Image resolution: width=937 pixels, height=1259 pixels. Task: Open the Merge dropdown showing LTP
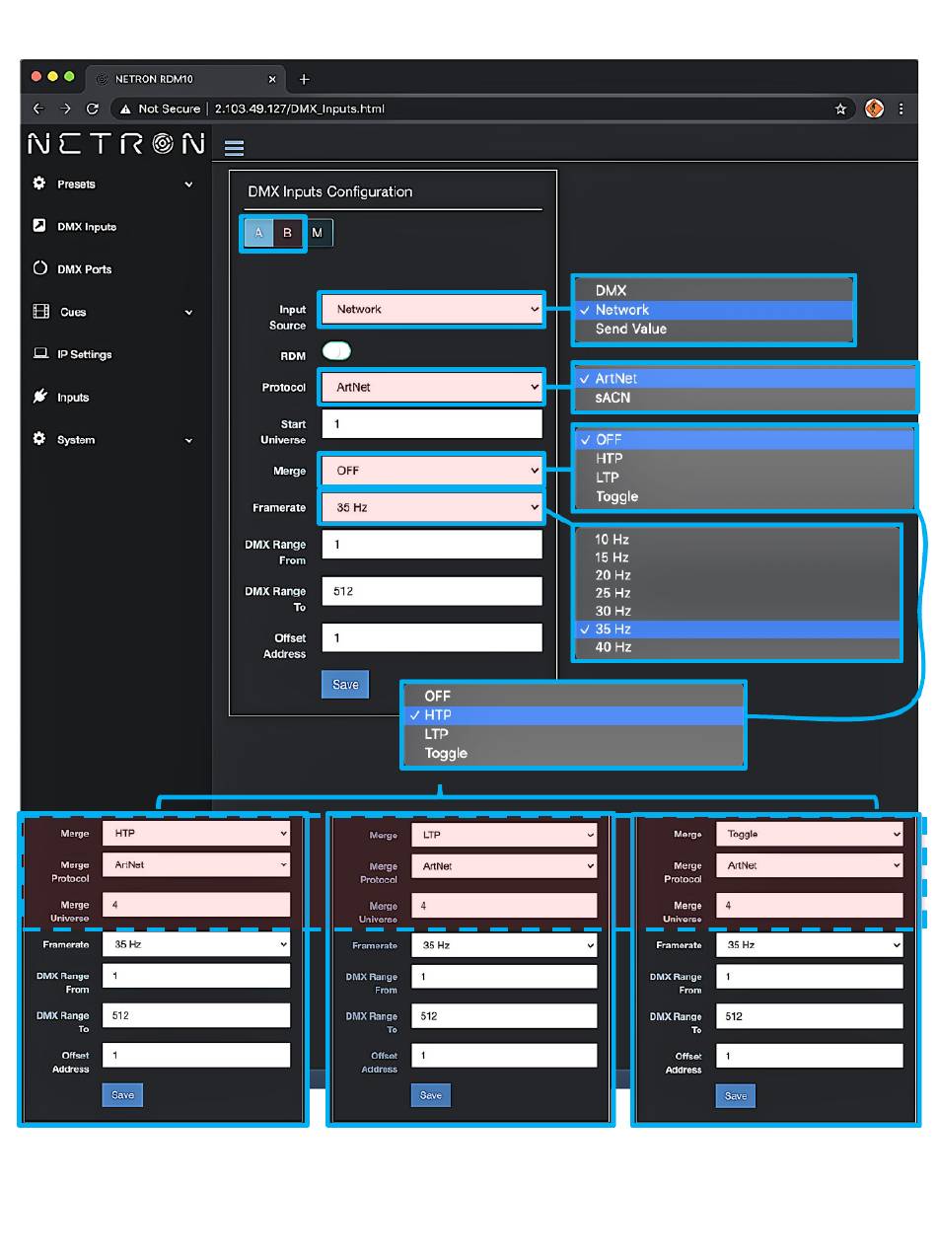click(504, 835)
